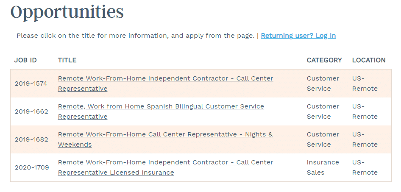Click US-Remote location in the 2020-1709 row

(x=365, y=167)
